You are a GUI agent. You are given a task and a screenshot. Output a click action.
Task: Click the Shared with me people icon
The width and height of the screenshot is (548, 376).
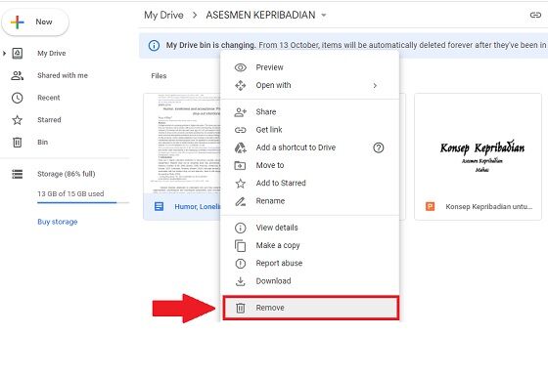pyautogui.click(x=18, y=75)
